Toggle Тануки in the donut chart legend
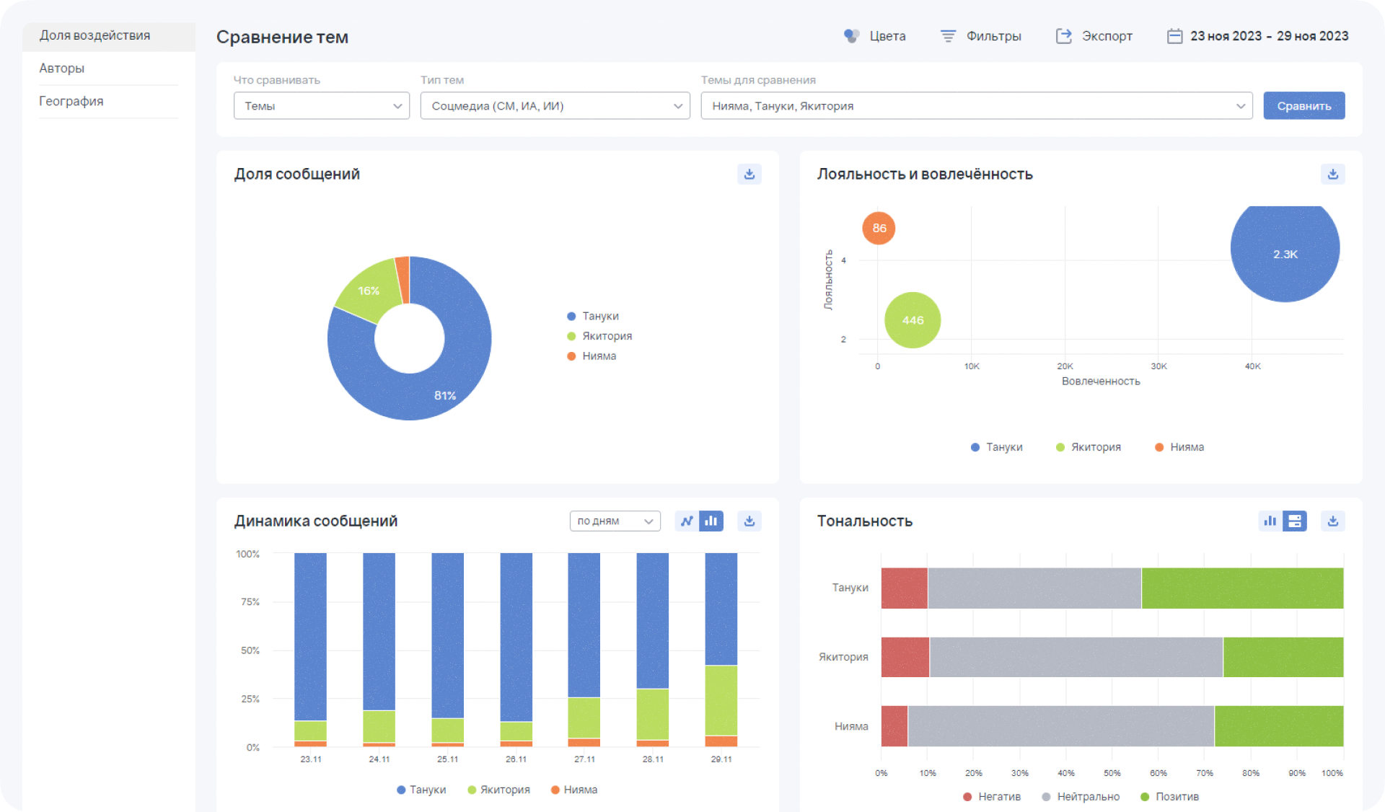This screenshot has width=1385, height=812. 593,316
